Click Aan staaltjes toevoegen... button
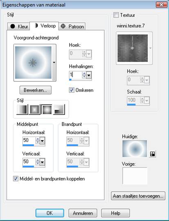 pos(138,196)
